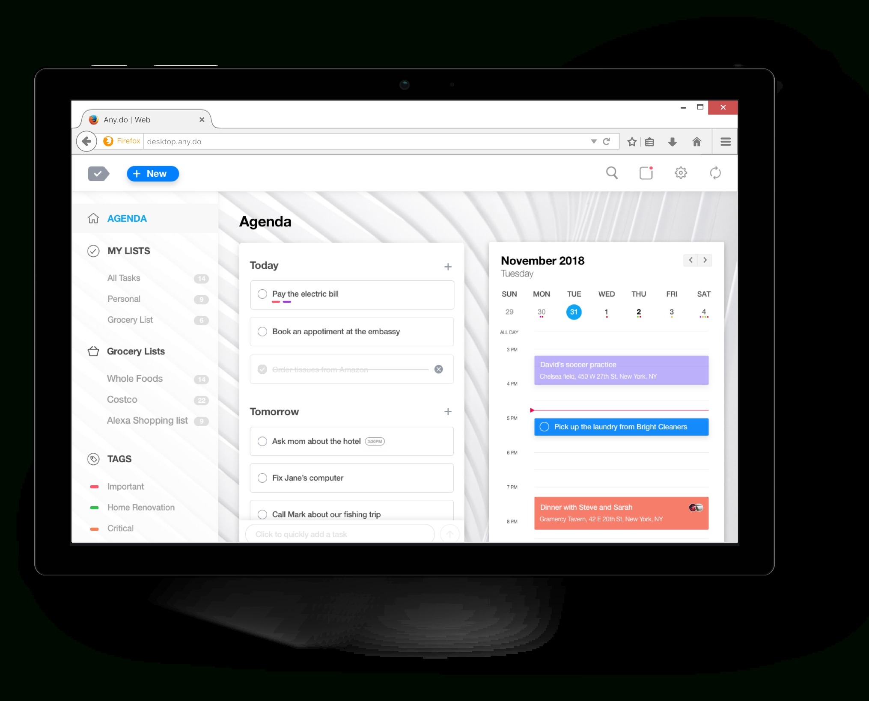869x701 pixels.
Task: Toggle completion circle for Book an appointment at embassy
Action: (x=262, y=331)
